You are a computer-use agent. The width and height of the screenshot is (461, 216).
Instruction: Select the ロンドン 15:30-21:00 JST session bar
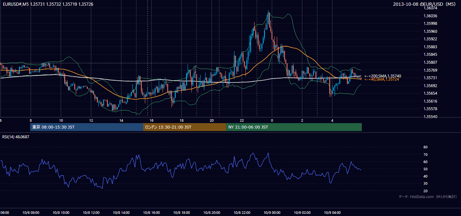185,127
